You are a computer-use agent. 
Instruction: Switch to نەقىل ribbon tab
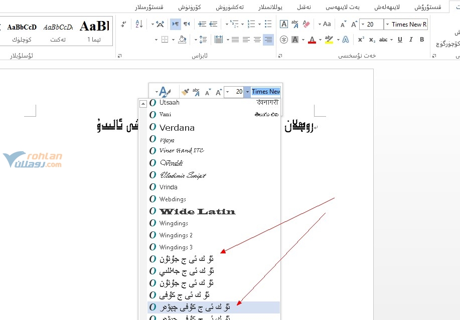[x=303, y=8]
